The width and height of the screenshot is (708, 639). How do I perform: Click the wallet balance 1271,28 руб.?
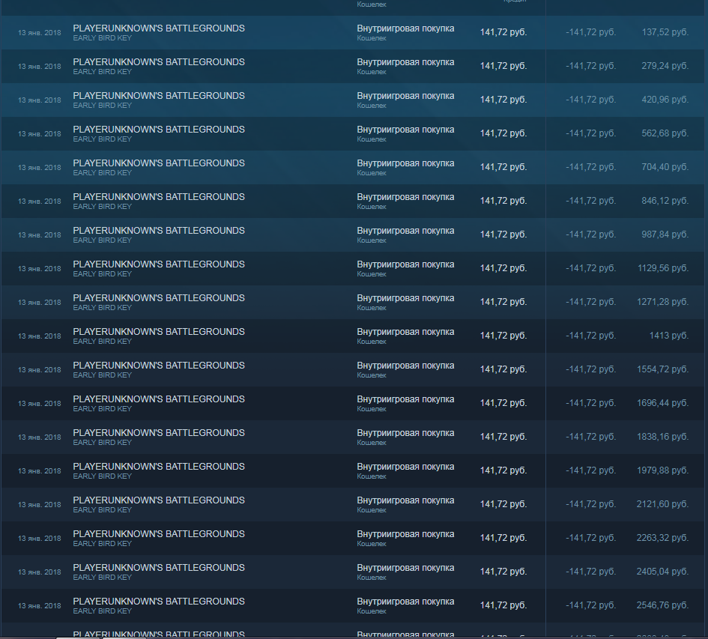[x=663, y=302]
